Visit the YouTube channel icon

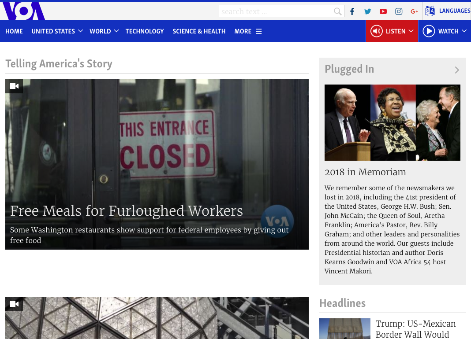pos(383,11)
